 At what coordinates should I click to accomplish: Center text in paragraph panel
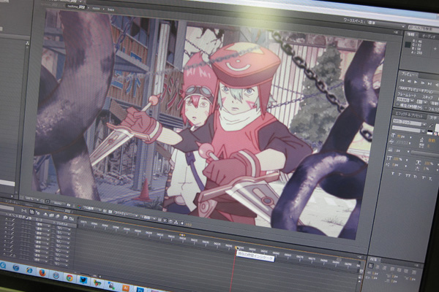(x=378, y=267)
